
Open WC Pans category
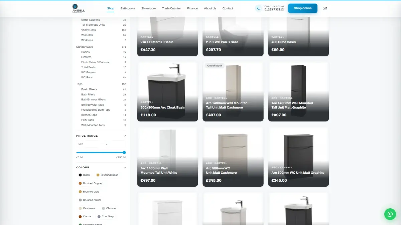87,77
